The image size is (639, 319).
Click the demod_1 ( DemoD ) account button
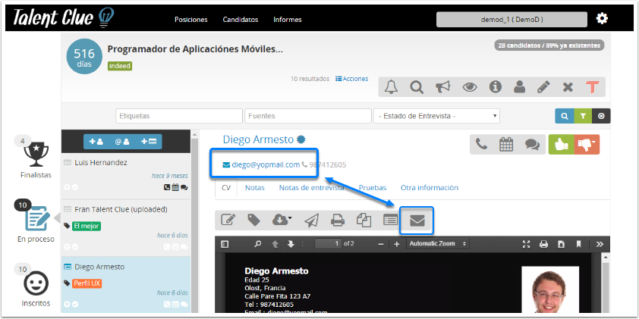click(512, 20)
